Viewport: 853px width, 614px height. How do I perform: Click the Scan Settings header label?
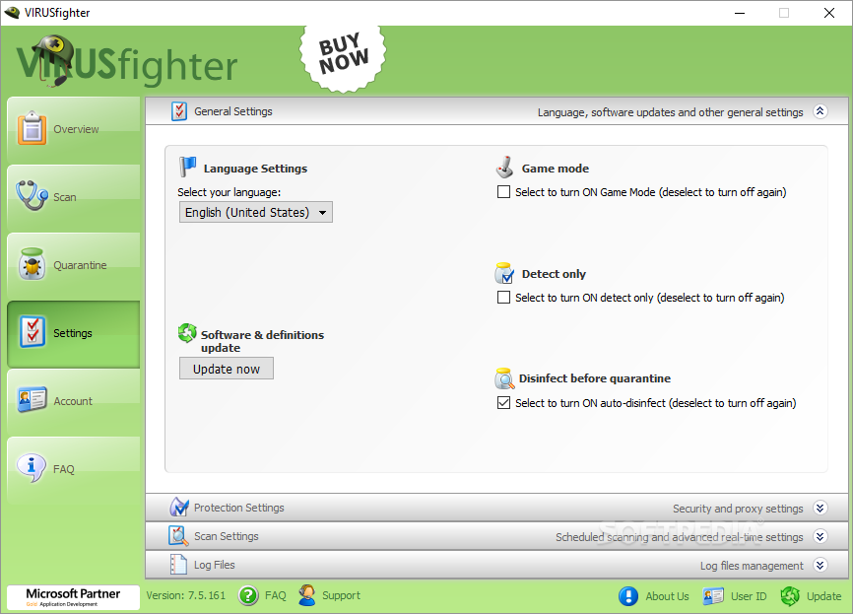227,536
